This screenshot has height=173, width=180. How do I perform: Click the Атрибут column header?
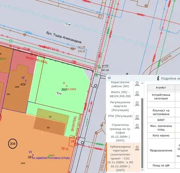161,87
